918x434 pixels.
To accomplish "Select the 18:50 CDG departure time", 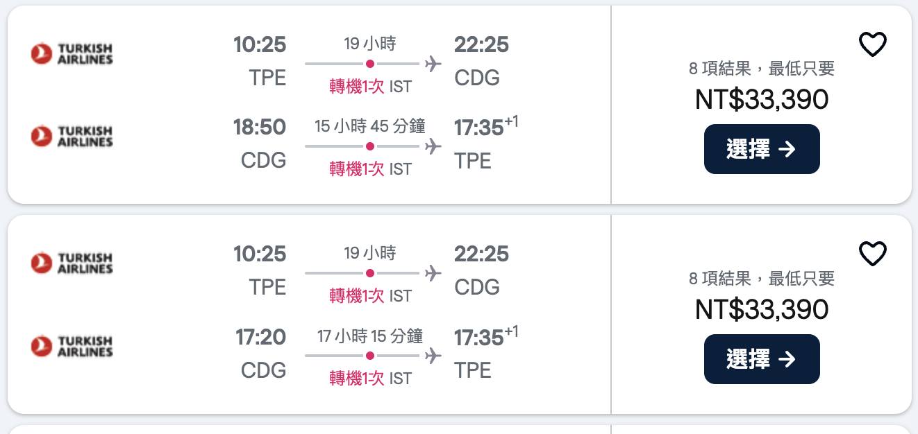I will tap(260, 127).
